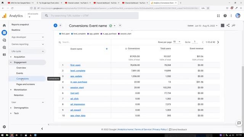This screenshot has height=137, width=244.
Task: Toggle the first_open legend dot
Action: pyautogui.click(x=60, y=34)
